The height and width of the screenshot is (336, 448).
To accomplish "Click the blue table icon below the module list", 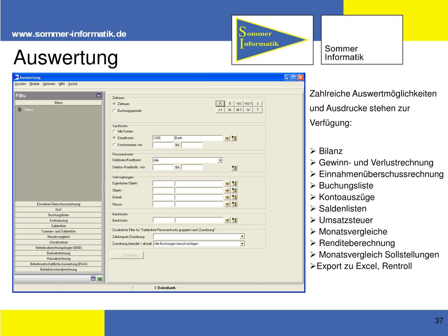I will 93,279.
